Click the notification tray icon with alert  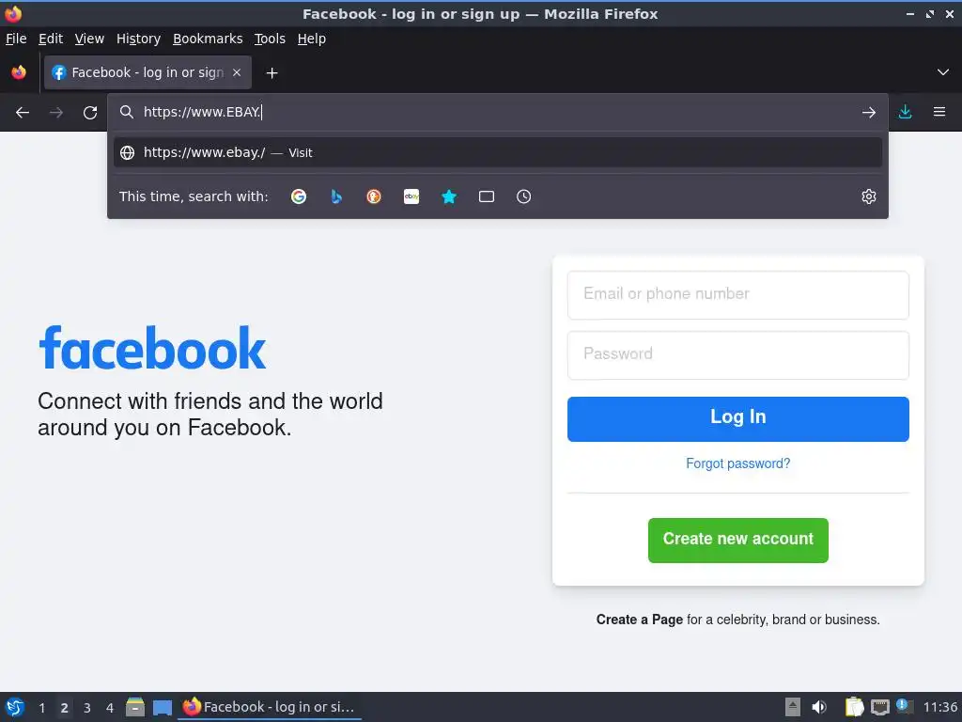[x=905, y=706]
